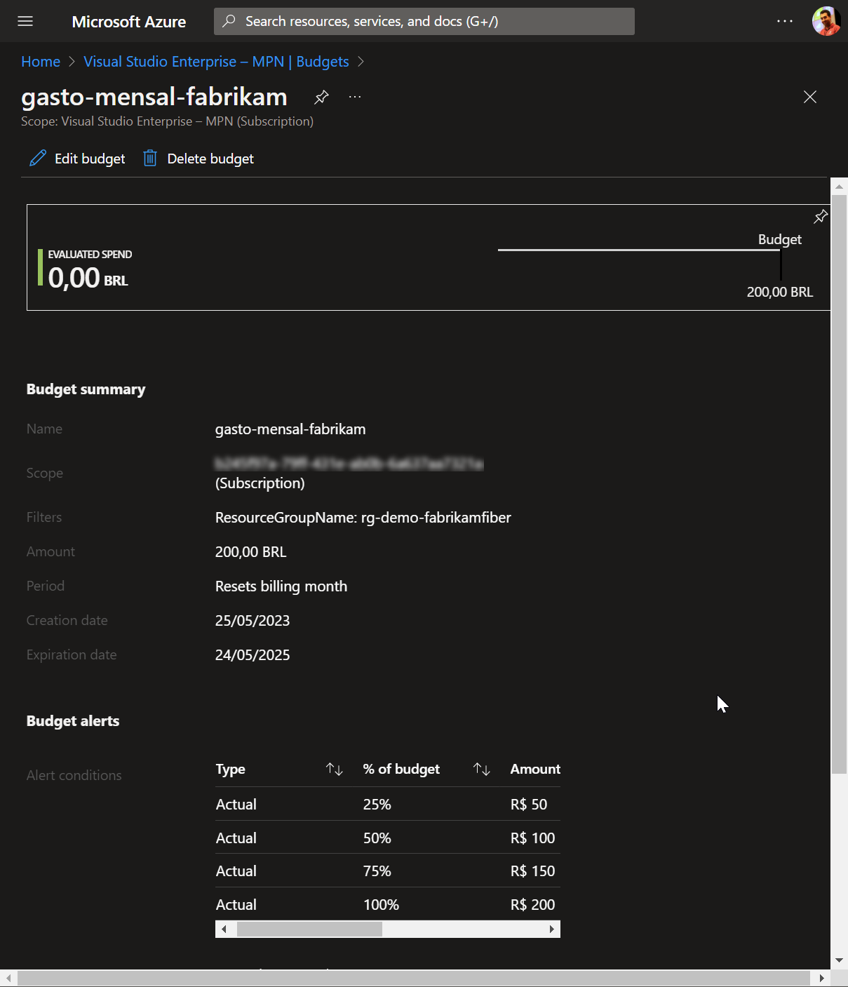The height and width of the screenshot is (987, 848).
Task: Click the Budget alerts heading
Action: tap(73, 721)
